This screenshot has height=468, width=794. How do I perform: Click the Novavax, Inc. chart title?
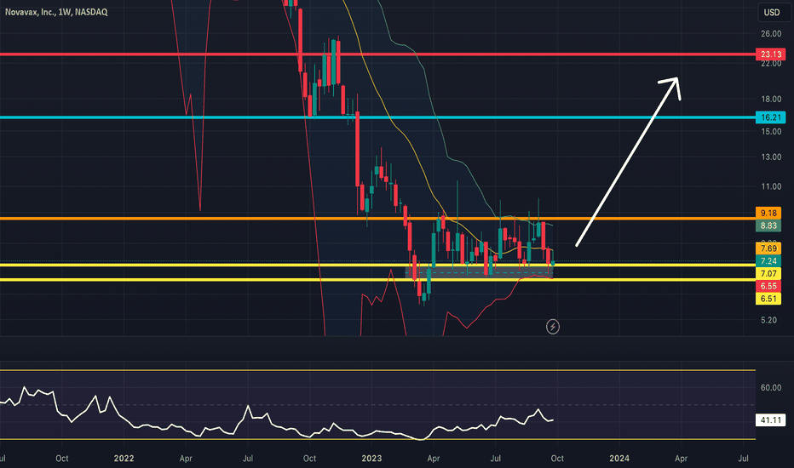(56, 12)
